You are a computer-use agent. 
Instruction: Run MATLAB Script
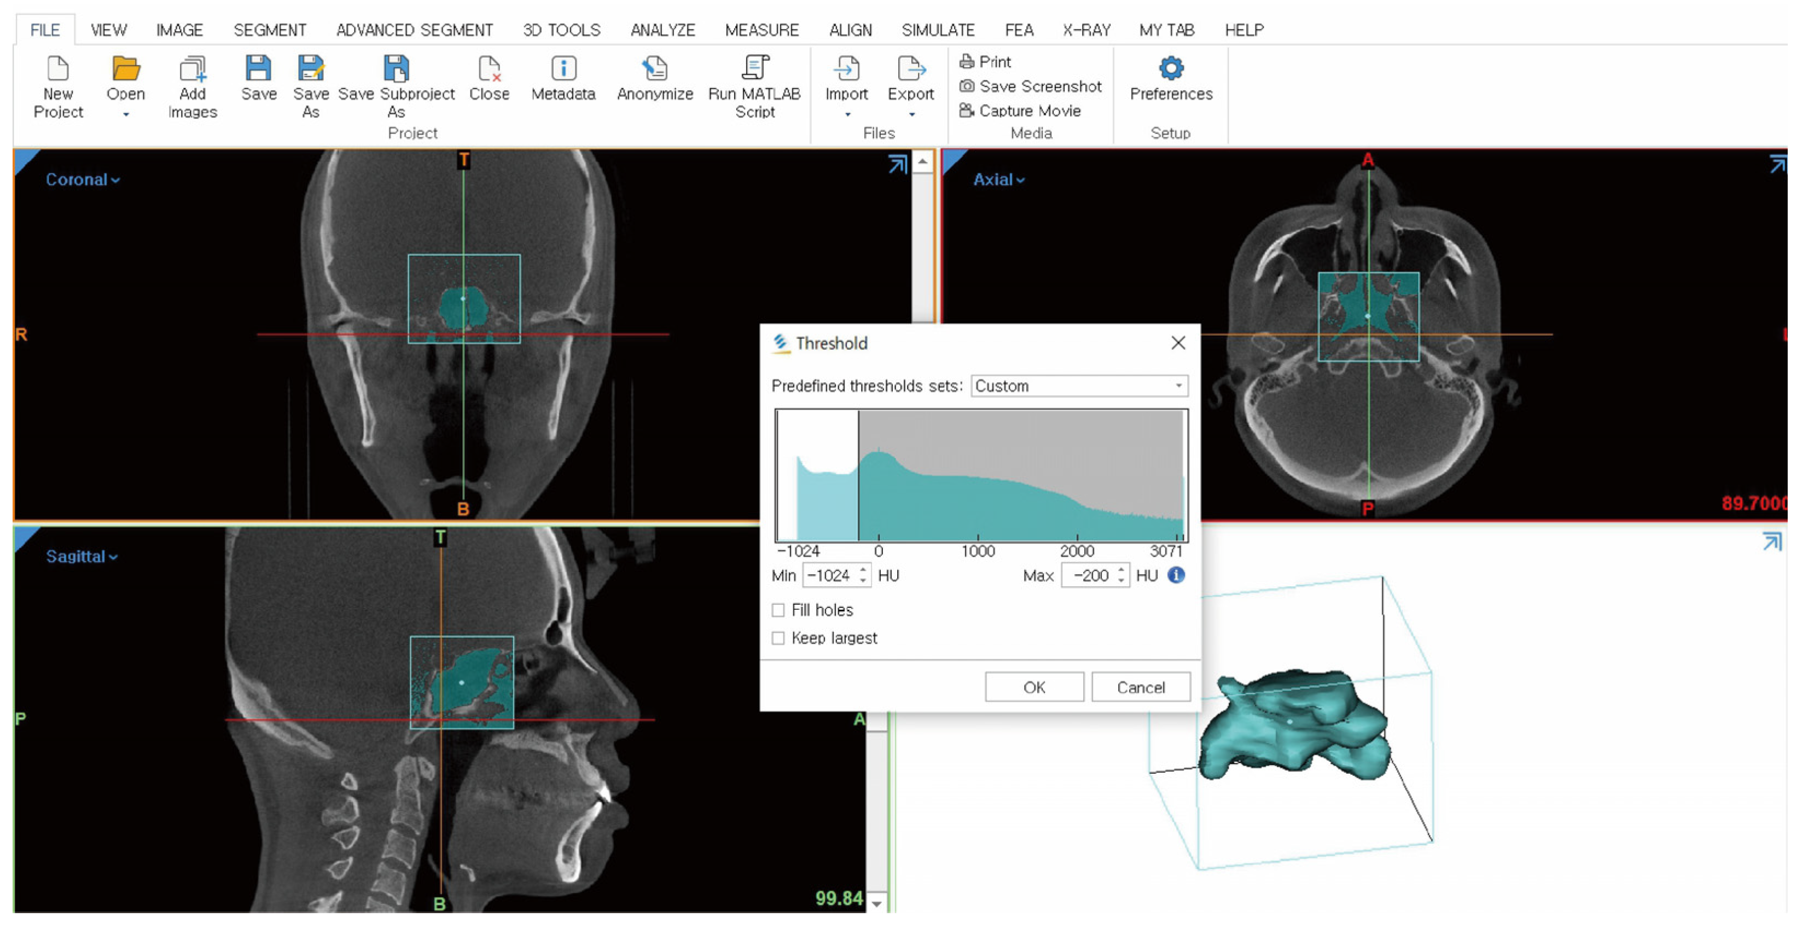point(754,87)
